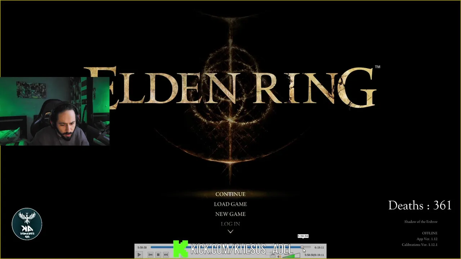Click the speaker mute icon in player
The height and width of the screenshot is (259, 461).
pyautogui.click(x=279, y=256)
